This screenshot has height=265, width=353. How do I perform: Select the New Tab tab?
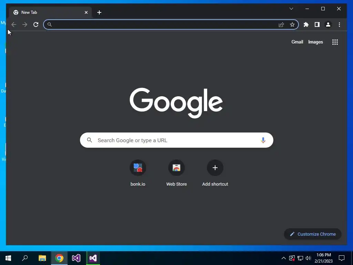click(x=50, y=12)
